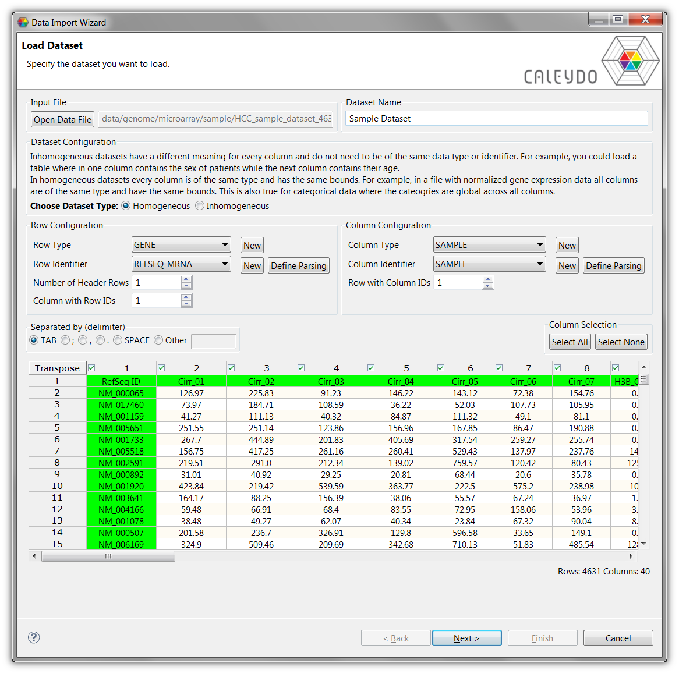Image resolution: width=679 pixels, height=674 pixels.
Task: Choose SPACE delimiter option
Action: pos(118,340)
